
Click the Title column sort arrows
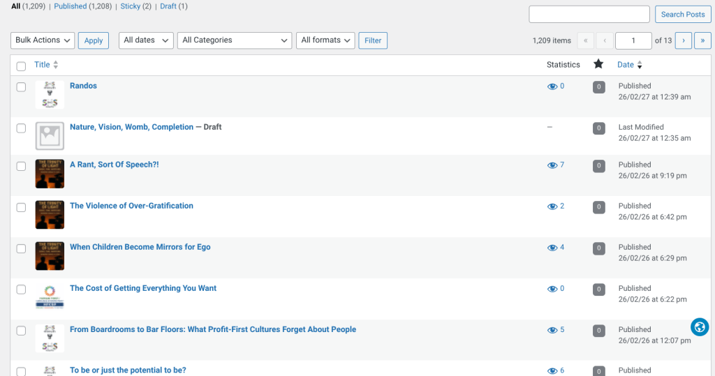tap(56, 65)
